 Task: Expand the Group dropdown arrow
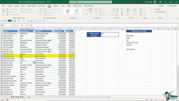[147, 9]
